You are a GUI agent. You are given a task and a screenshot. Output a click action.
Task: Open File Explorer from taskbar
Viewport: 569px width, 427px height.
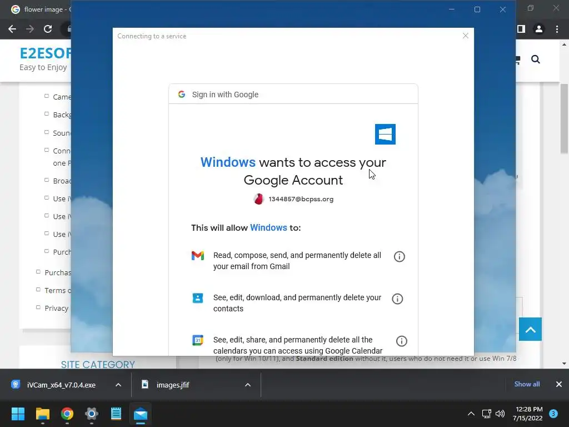tap(42, 414)
